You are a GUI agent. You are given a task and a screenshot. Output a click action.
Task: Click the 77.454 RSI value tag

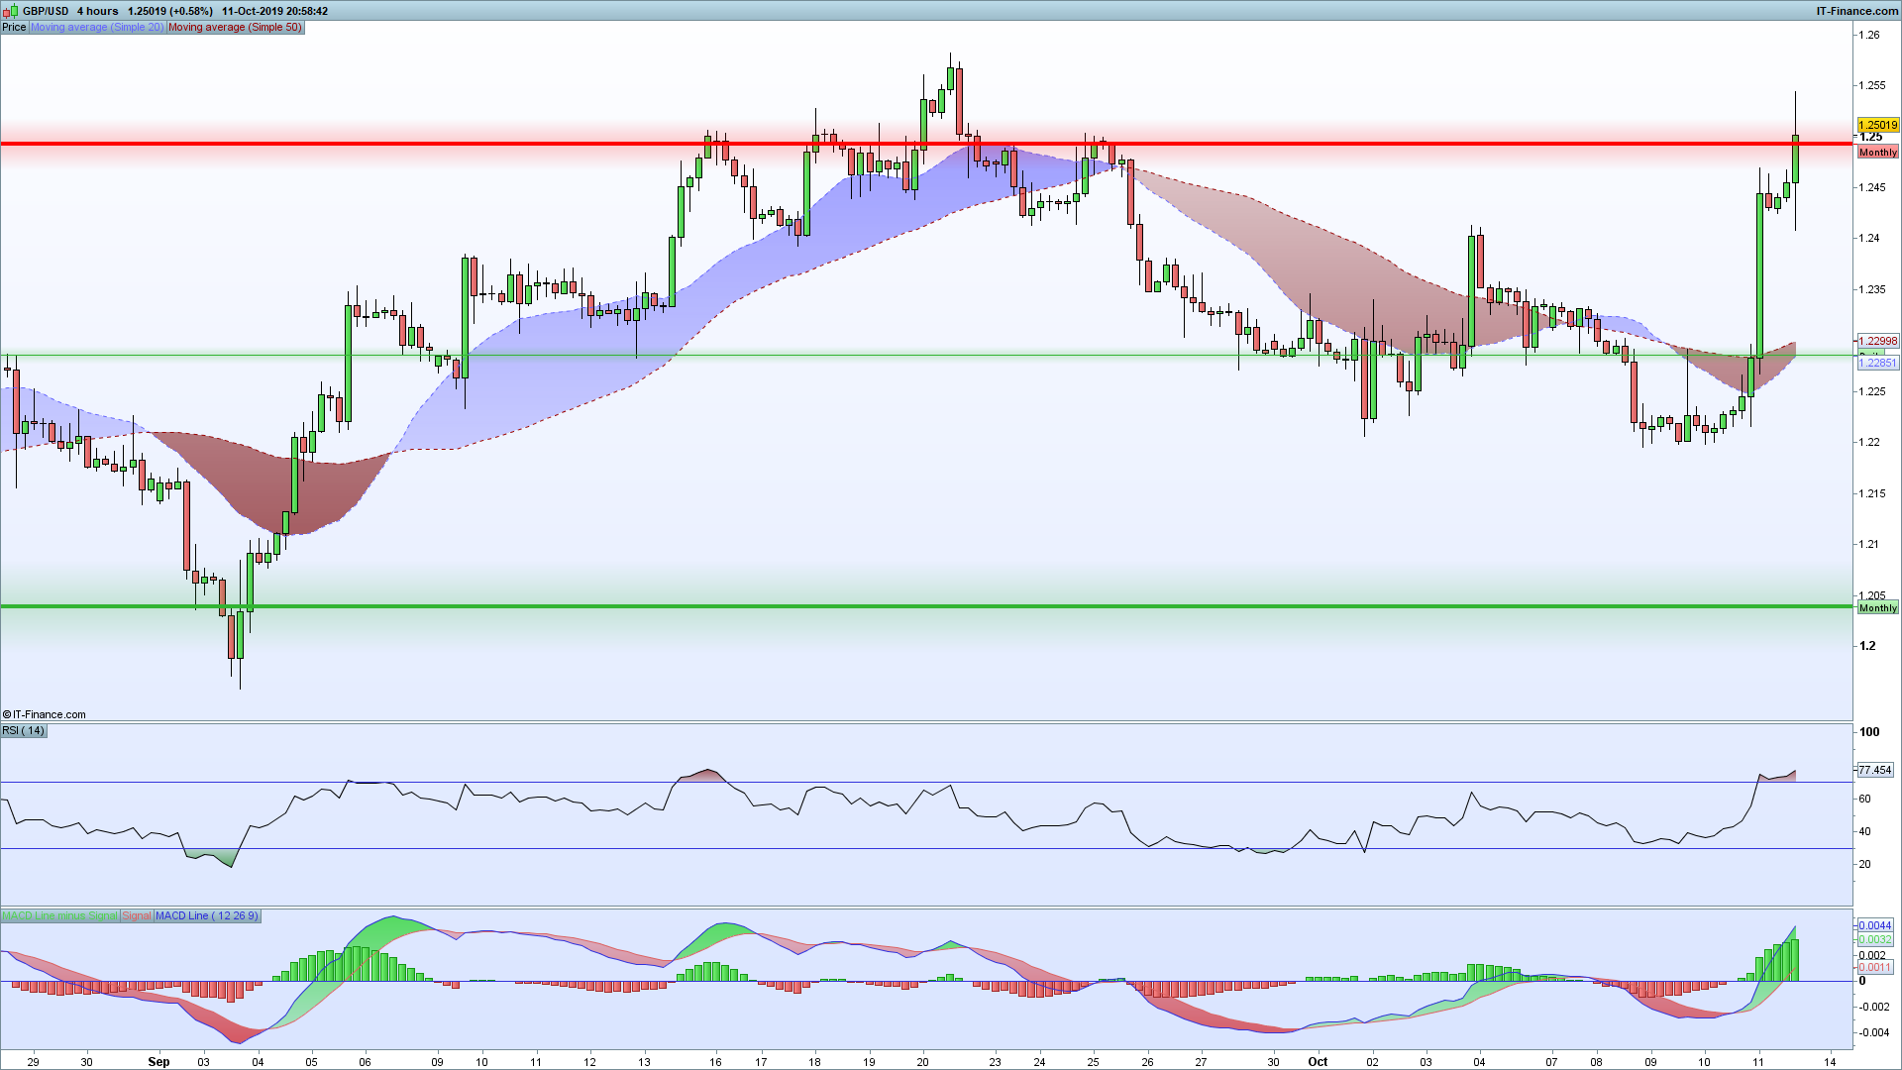(1874, 770)
